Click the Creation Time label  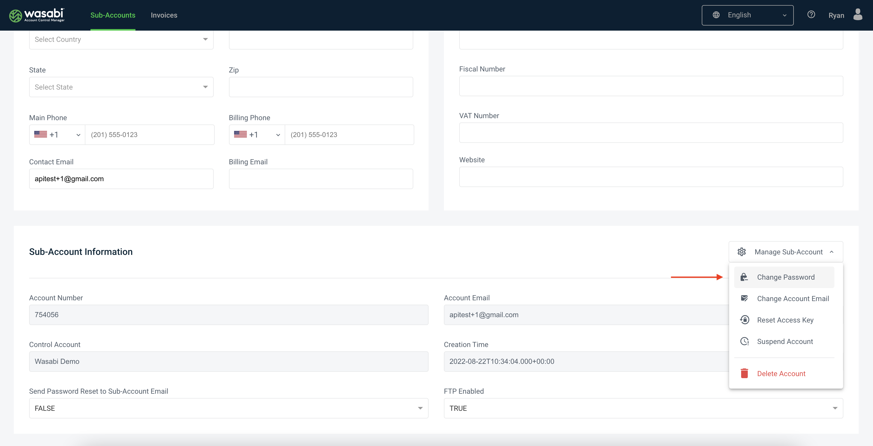tap(466, 344)
